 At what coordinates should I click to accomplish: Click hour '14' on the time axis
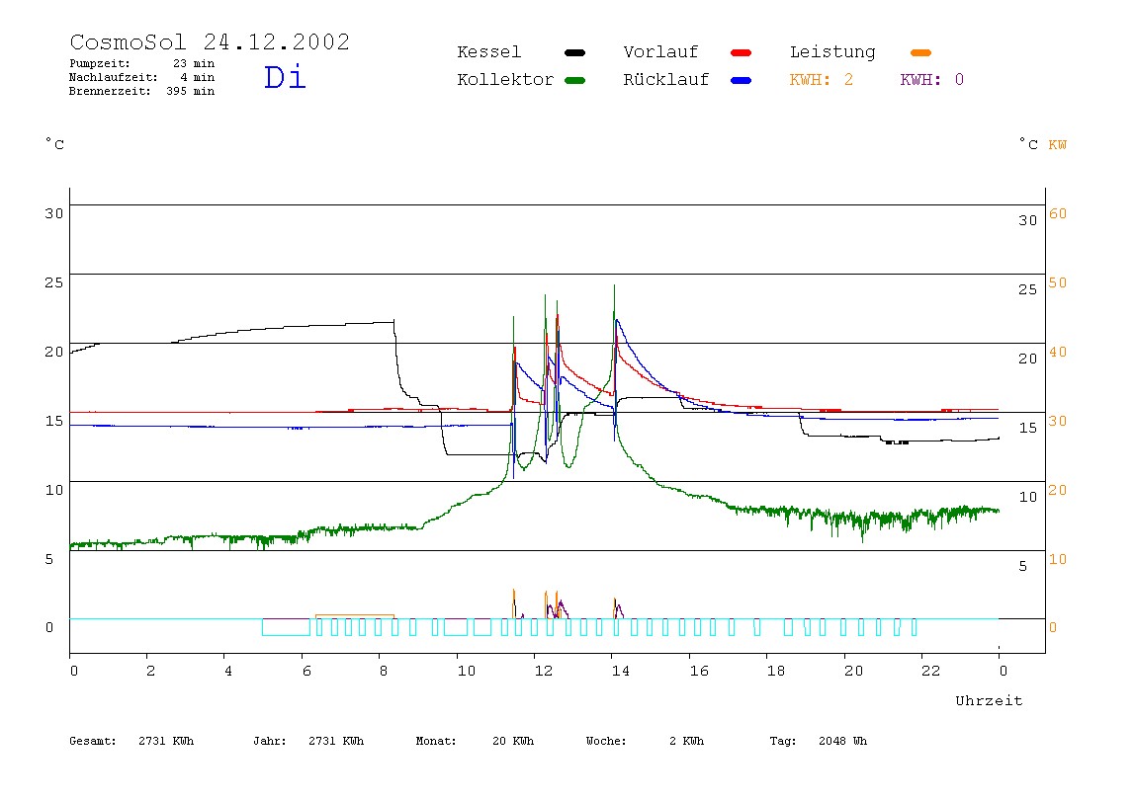(621, 671)
